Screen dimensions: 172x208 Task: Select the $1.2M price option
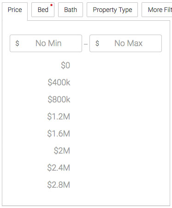tap(59, 116)
